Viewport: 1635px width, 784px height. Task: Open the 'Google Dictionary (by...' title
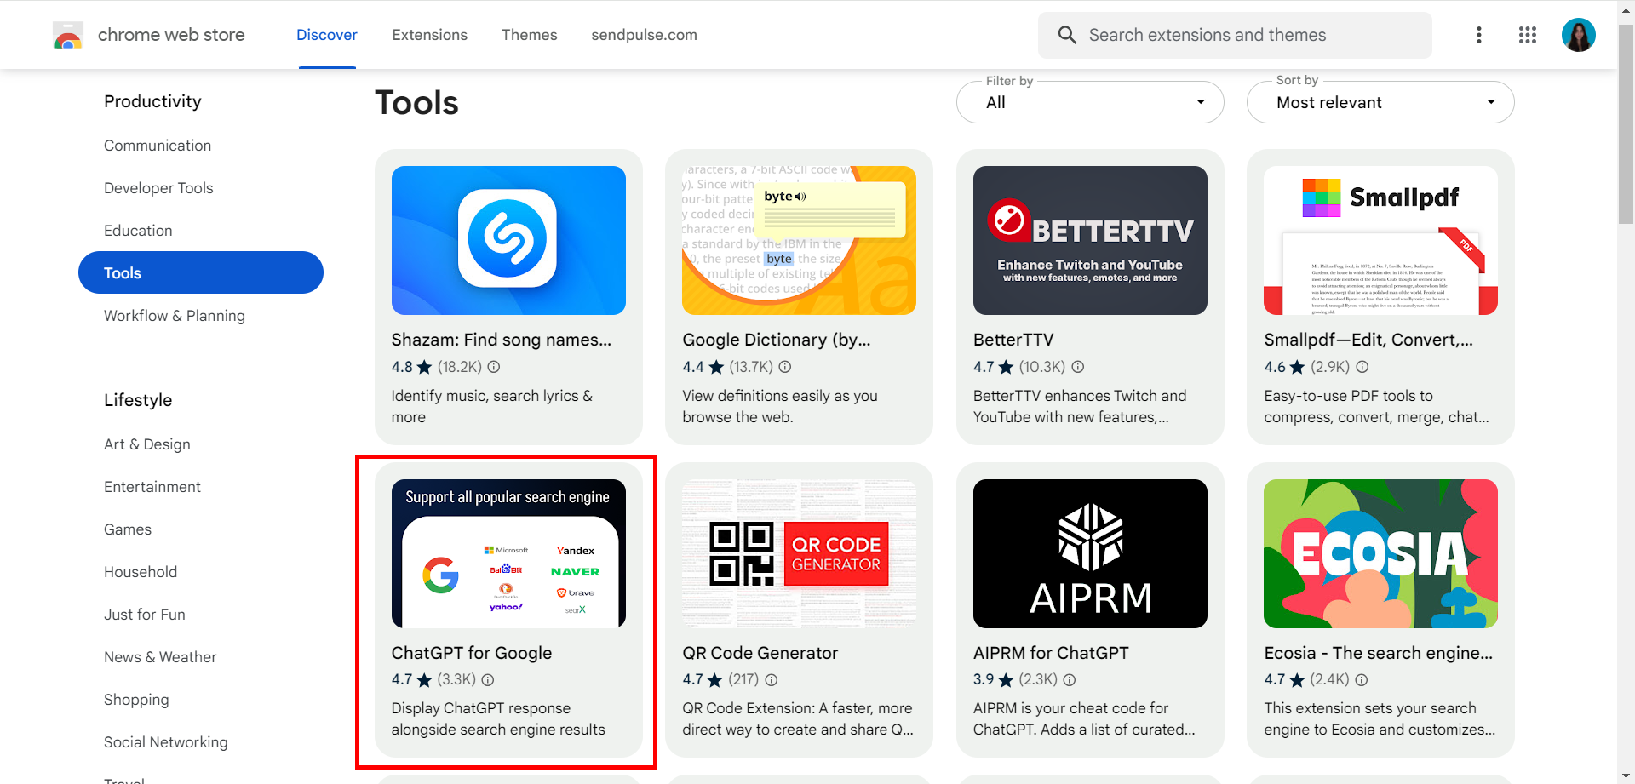pos(777,340)
